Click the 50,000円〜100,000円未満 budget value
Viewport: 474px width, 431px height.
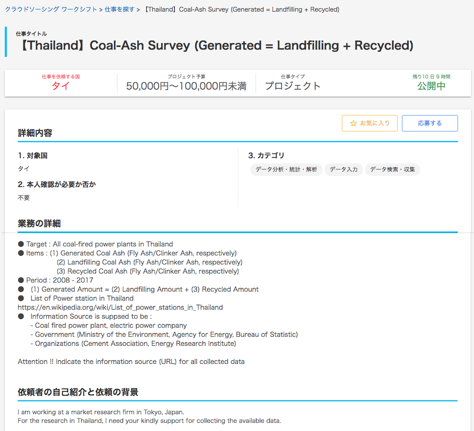(186, 86)
